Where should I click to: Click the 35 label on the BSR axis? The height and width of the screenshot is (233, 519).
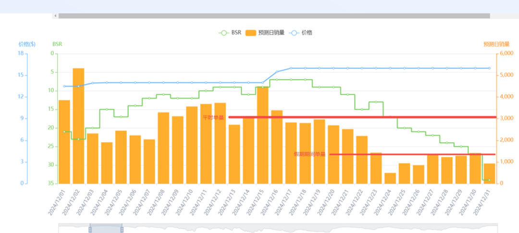point(52,184)
